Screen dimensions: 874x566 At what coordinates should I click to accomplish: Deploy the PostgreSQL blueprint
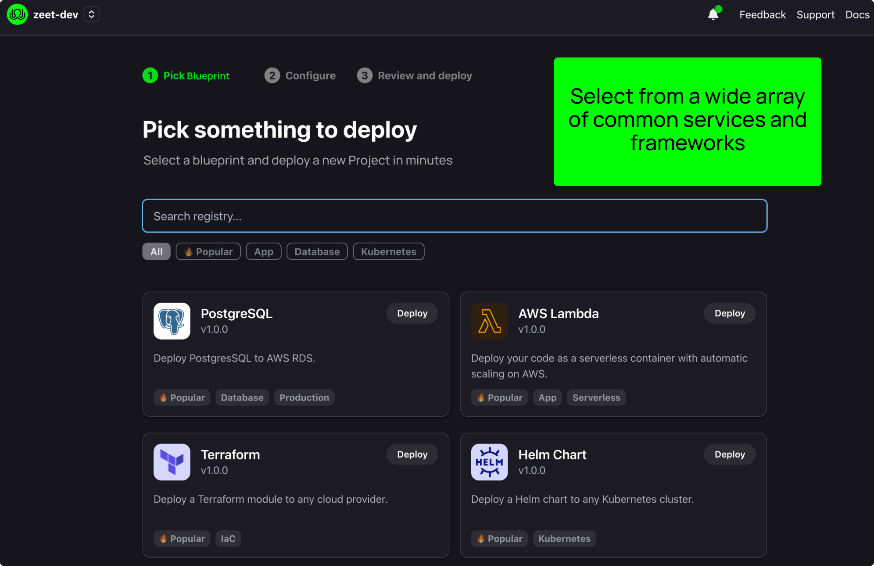tap(412, 313)
